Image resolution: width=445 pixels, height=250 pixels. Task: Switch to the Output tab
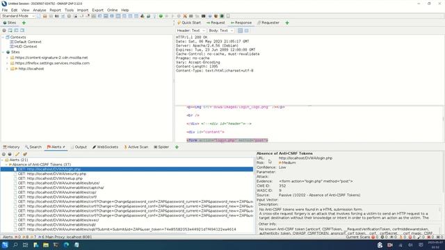click(79, 147)
